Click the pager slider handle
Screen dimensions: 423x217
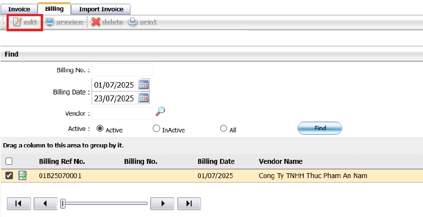coord(63,203)
